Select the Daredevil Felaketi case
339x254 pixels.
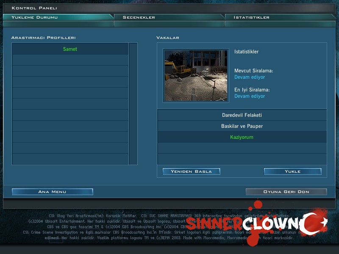coord(242,115)
